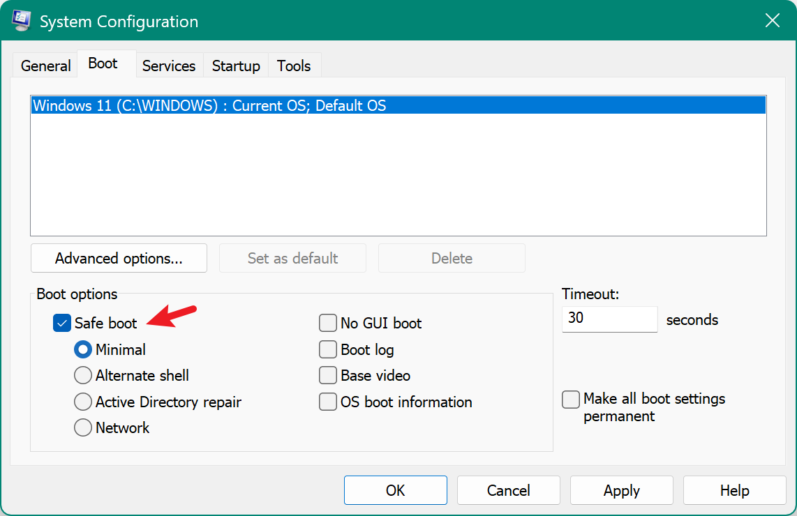
Task: Check OS boot information
Action: click(328, 402)
